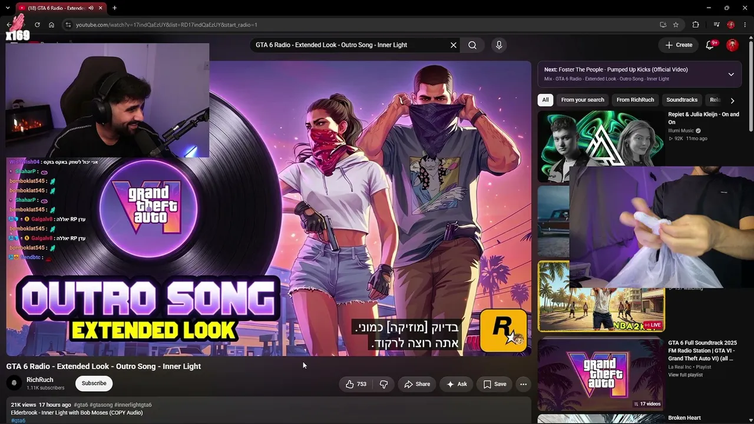Open GTA 6 Full Soundtrack 2025 playlist title
This screenshot has width=754, height=424.
coord(702,350)
